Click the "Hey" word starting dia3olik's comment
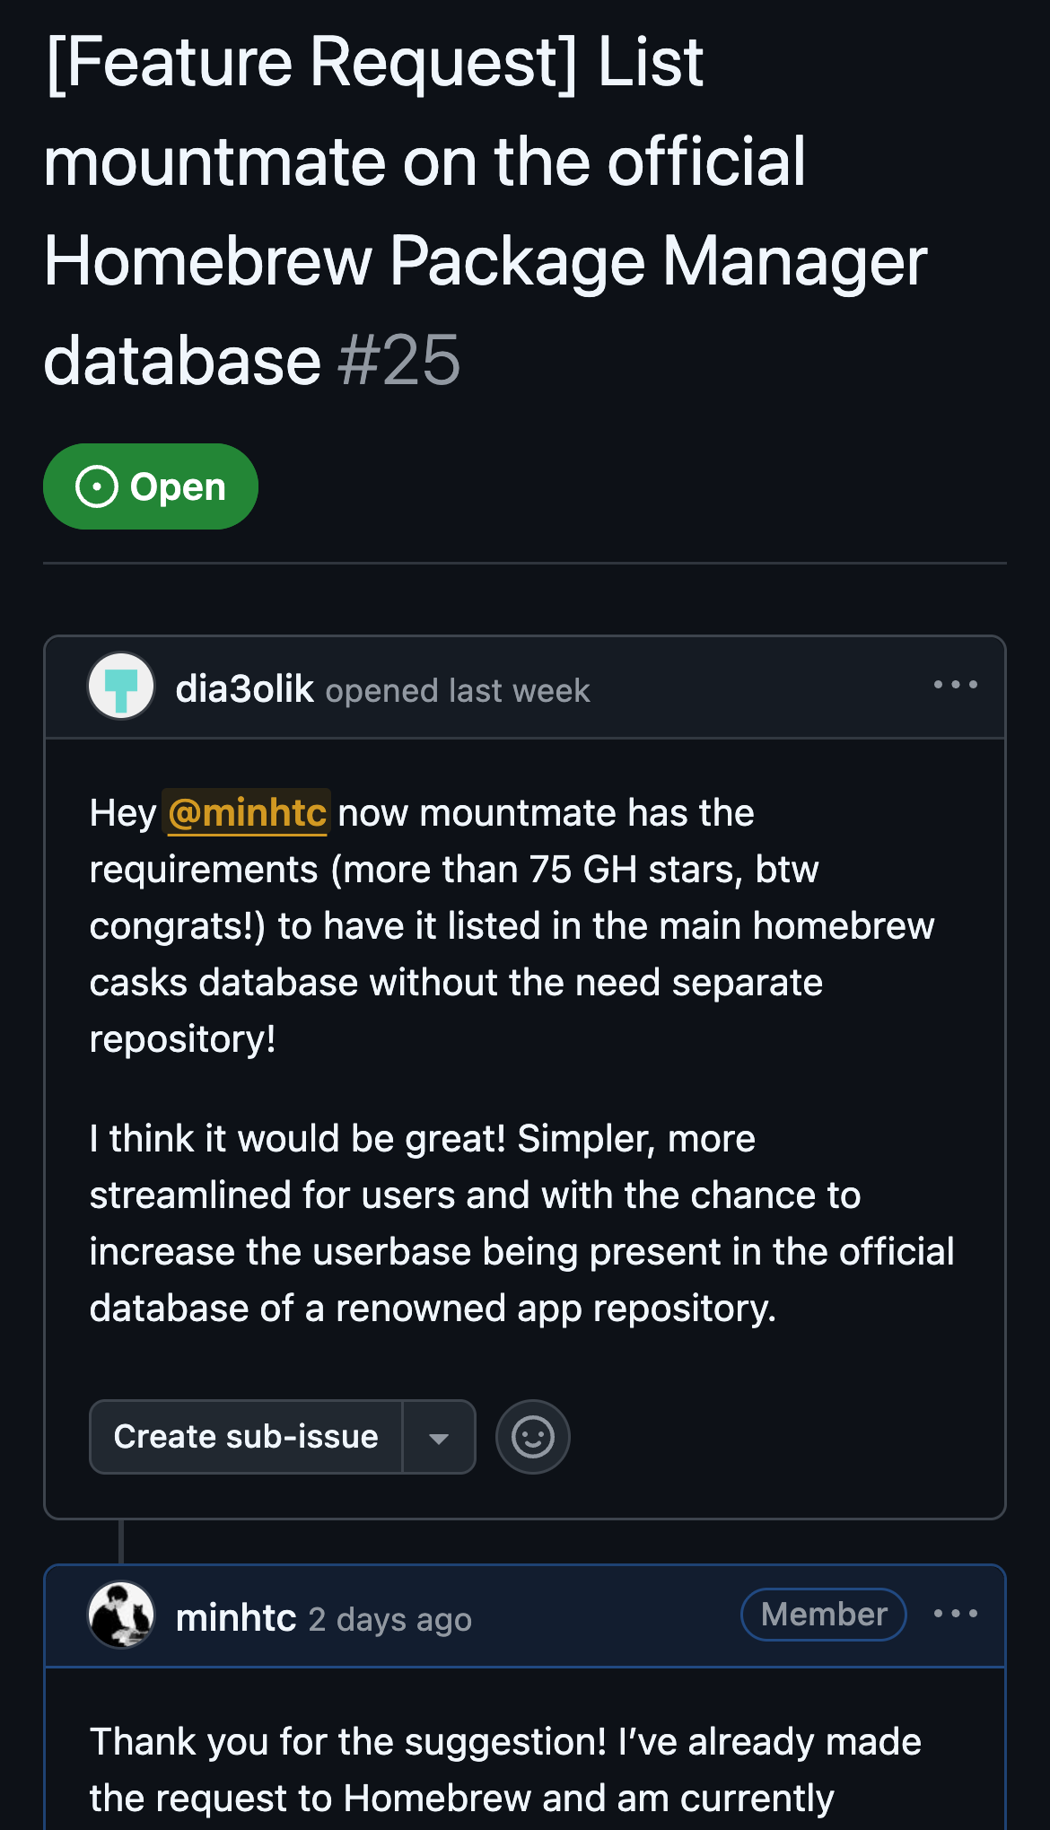Screen dimensions: 1050x1830 122,813
